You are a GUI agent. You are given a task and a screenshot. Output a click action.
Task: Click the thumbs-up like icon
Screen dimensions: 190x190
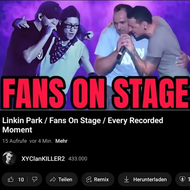[x=11, y=179]
